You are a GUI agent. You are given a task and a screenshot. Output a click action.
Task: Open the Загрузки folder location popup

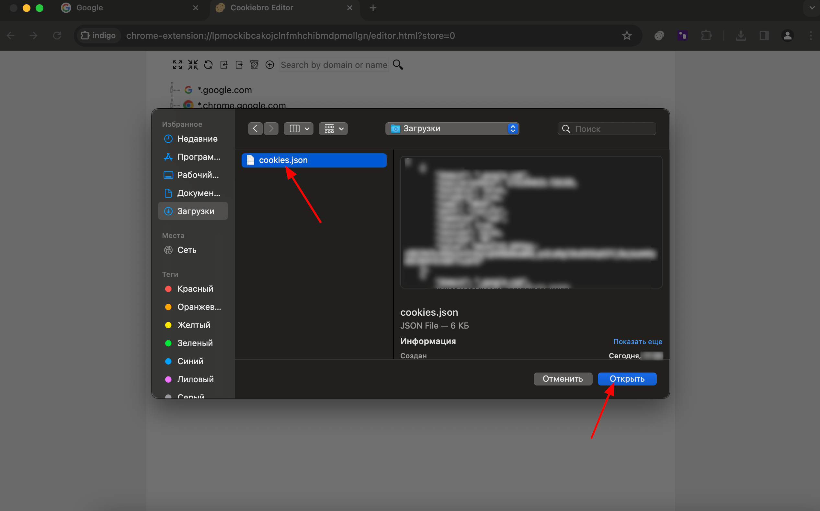[x=452, y=128]
